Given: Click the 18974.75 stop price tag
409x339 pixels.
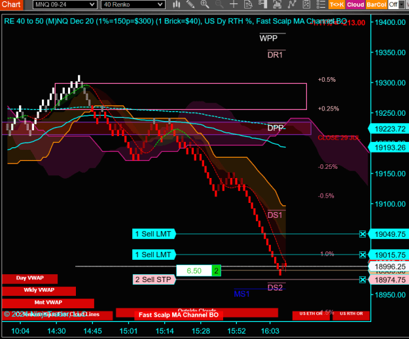Looking at the screenshot, I should pos(388,280).
